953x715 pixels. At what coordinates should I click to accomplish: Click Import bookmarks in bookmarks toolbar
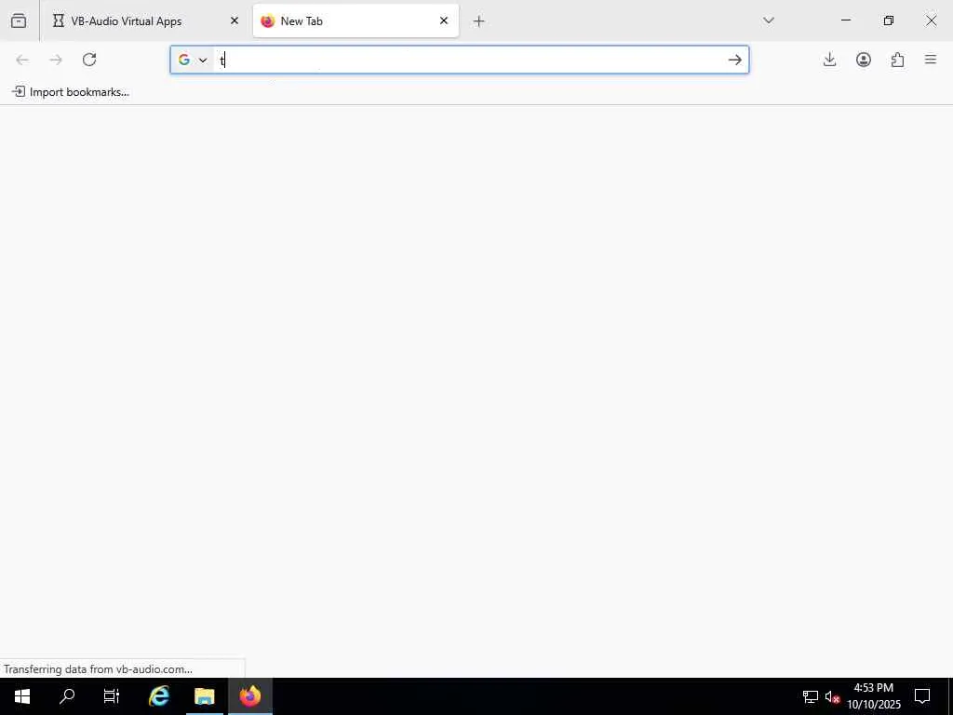(x=71, y=92)
